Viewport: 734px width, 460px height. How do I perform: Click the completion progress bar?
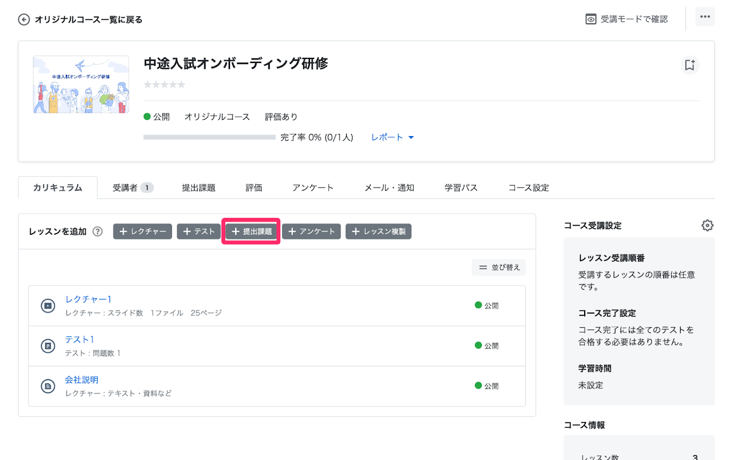(x=209, y=137)
